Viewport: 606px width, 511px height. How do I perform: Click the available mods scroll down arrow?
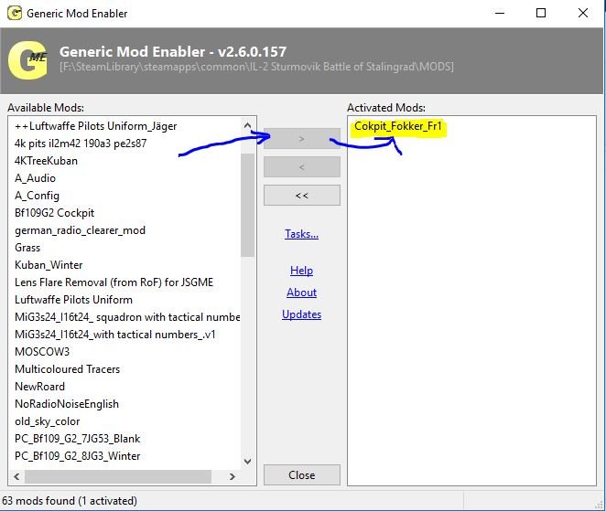[x=248, y=462]
